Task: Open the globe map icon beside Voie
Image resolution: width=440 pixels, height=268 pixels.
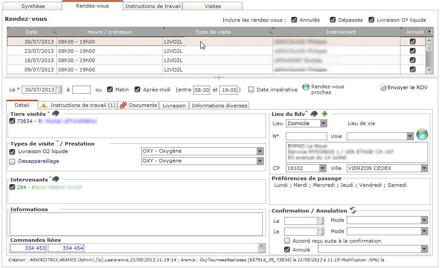Action: 422,134
